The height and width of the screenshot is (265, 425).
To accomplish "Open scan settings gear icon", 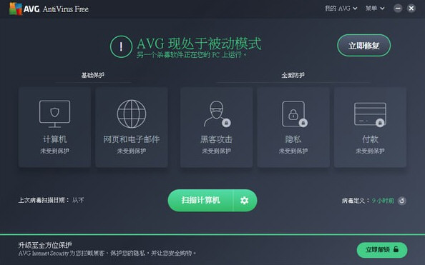I will click(245, 200).
